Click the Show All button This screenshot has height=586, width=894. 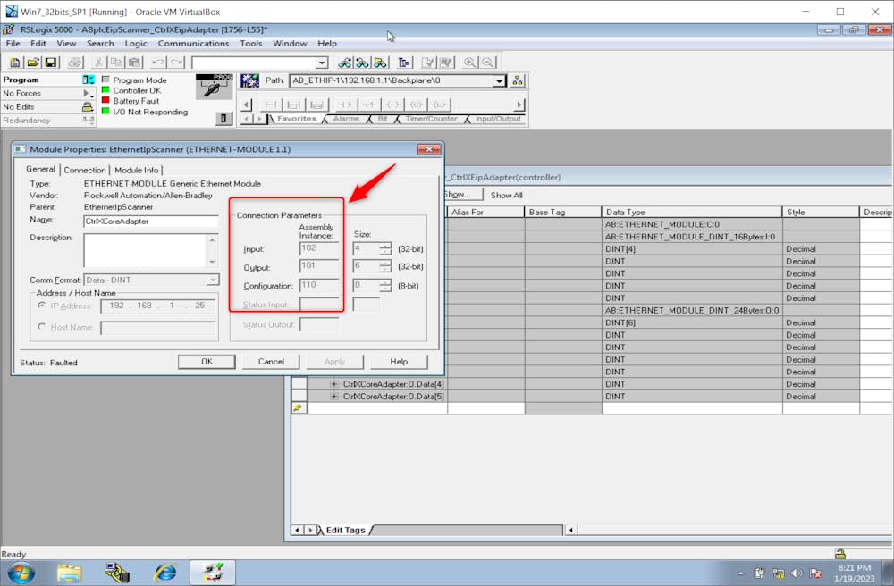(x=506, y=196)
